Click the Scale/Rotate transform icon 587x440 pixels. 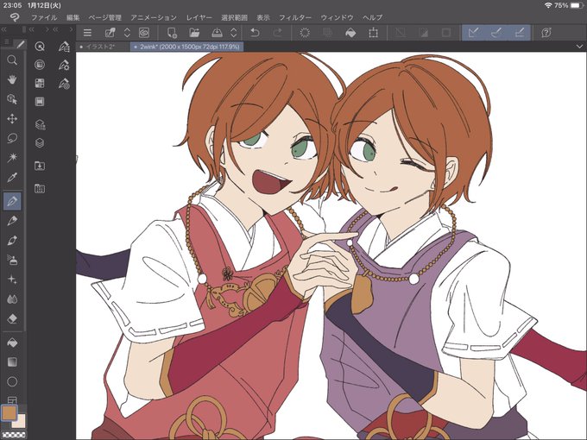373,33
